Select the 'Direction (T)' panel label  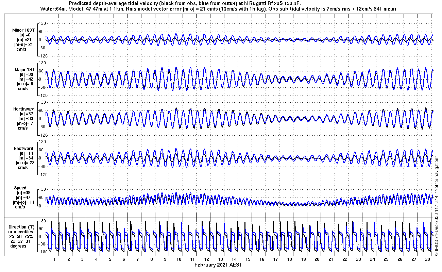(x=22, y=227)
